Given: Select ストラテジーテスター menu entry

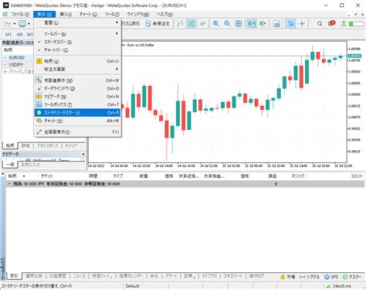Looking at the screenshot, I should click(77, 113).
